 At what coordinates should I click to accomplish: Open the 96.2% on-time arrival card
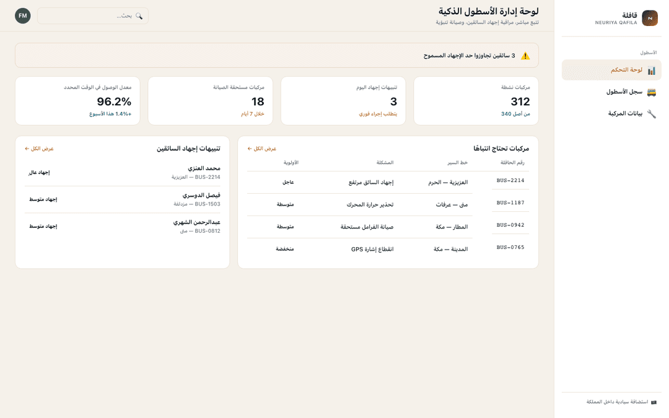click(x=77, y=101)
